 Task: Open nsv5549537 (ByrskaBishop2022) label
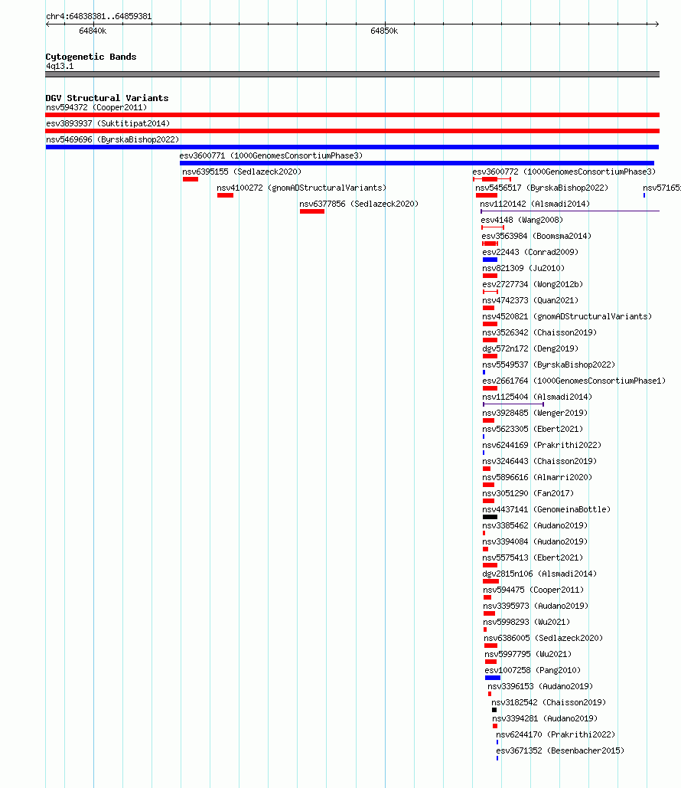549,365
